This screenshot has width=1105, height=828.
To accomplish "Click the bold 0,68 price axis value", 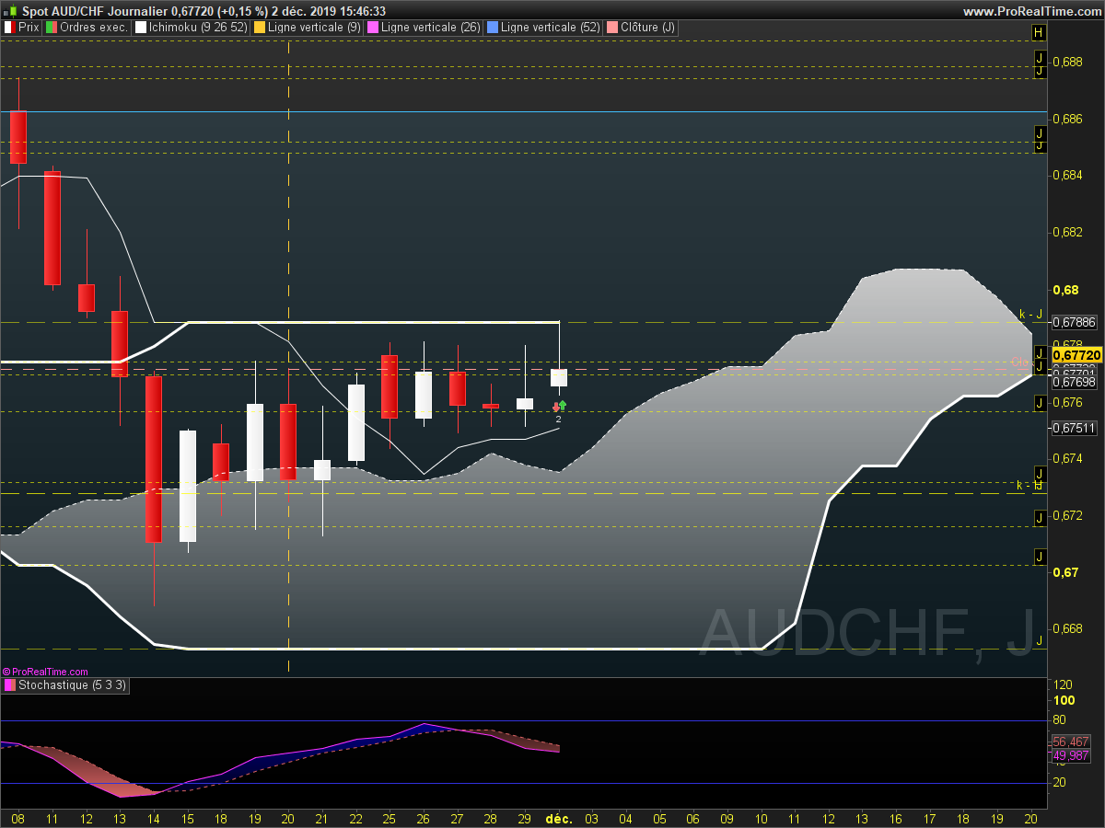I will 1064,290.
